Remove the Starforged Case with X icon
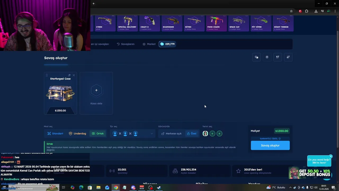339x191 pixels. pos(74,75)
